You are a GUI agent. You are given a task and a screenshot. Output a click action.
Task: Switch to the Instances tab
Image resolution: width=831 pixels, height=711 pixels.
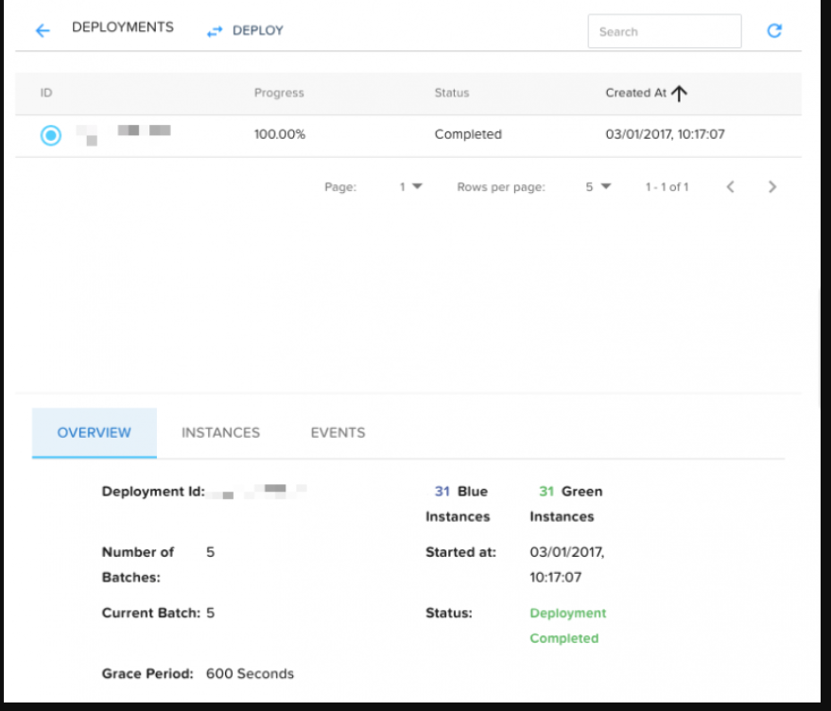[220, 433]
